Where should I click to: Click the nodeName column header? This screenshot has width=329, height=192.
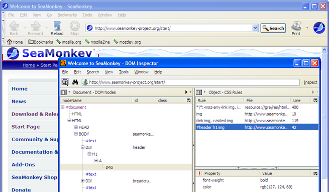tap(96, 100)
